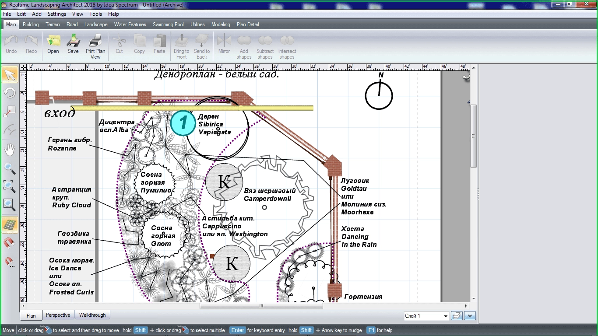Open the Add menu

pos(37,14)
